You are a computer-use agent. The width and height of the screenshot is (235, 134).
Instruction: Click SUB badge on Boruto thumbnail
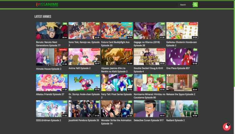(x=65, y=24)
